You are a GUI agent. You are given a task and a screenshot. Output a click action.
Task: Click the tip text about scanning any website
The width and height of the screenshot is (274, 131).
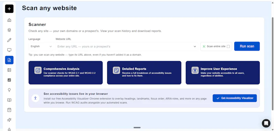tap(85, 55)
